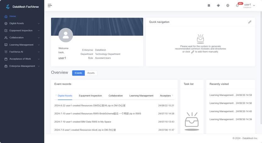This screenshot has height=143, width=262.
Task: Open the clipboard task icon in header
Action: 209,5
